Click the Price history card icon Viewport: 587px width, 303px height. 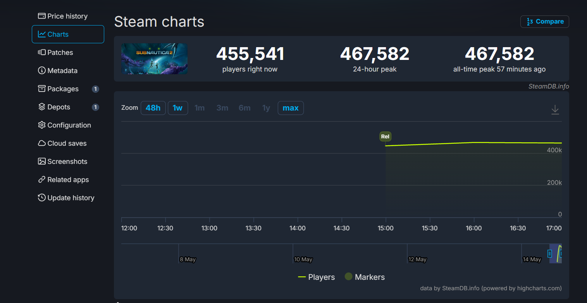[x=42, y=16]
